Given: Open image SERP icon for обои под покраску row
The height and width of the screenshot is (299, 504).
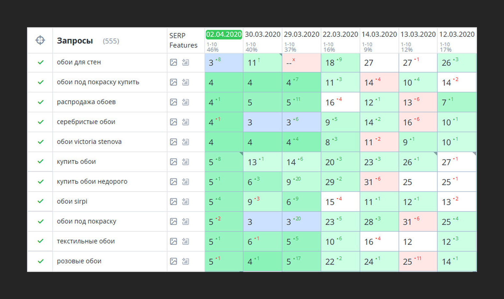Looking at the screenshot, I should point(173,221).
